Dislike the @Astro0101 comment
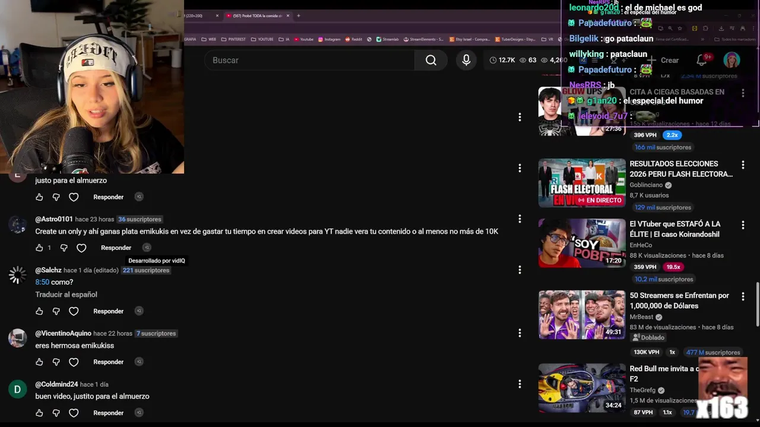760x427 pixels. click(64, 248)
